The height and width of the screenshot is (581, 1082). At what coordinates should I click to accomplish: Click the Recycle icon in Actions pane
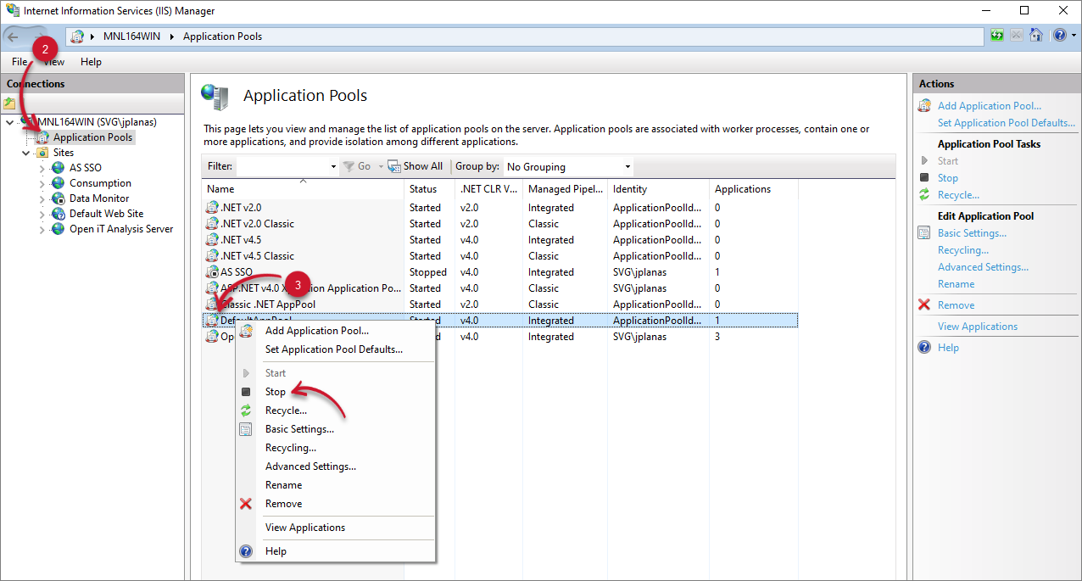(x=924, y=195)
